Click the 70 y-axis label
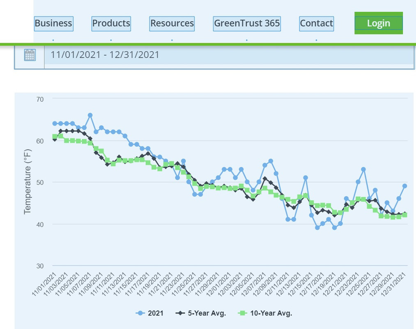Image resolution: width=416 pixels, height=329 pixels. pyautogui.click(x=40, y=99)
